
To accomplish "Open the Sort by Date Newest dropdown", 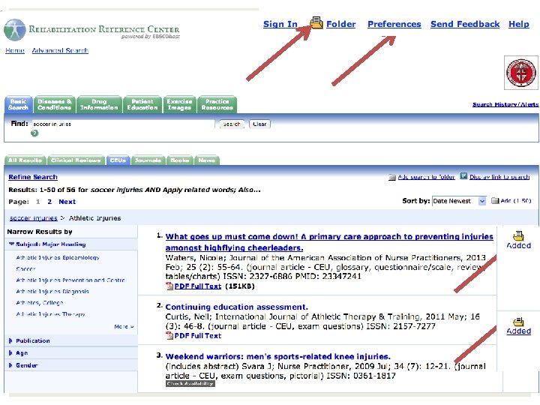I will tap(459, 201).
